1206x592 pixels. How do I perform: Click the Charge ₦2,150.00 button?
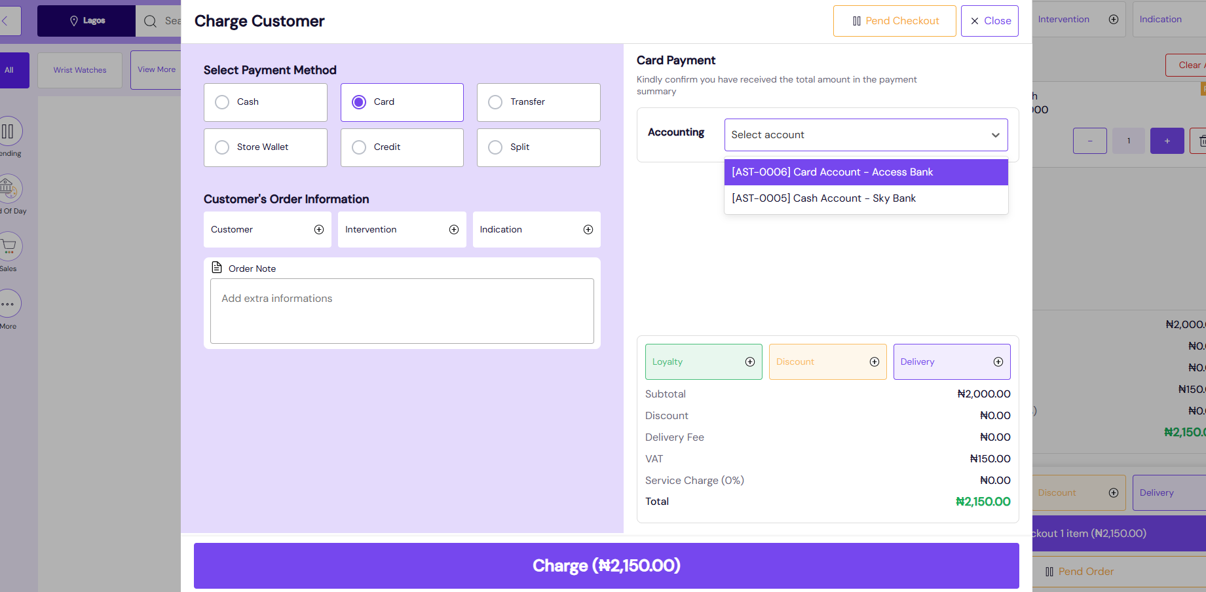click(x=607, y=566)
